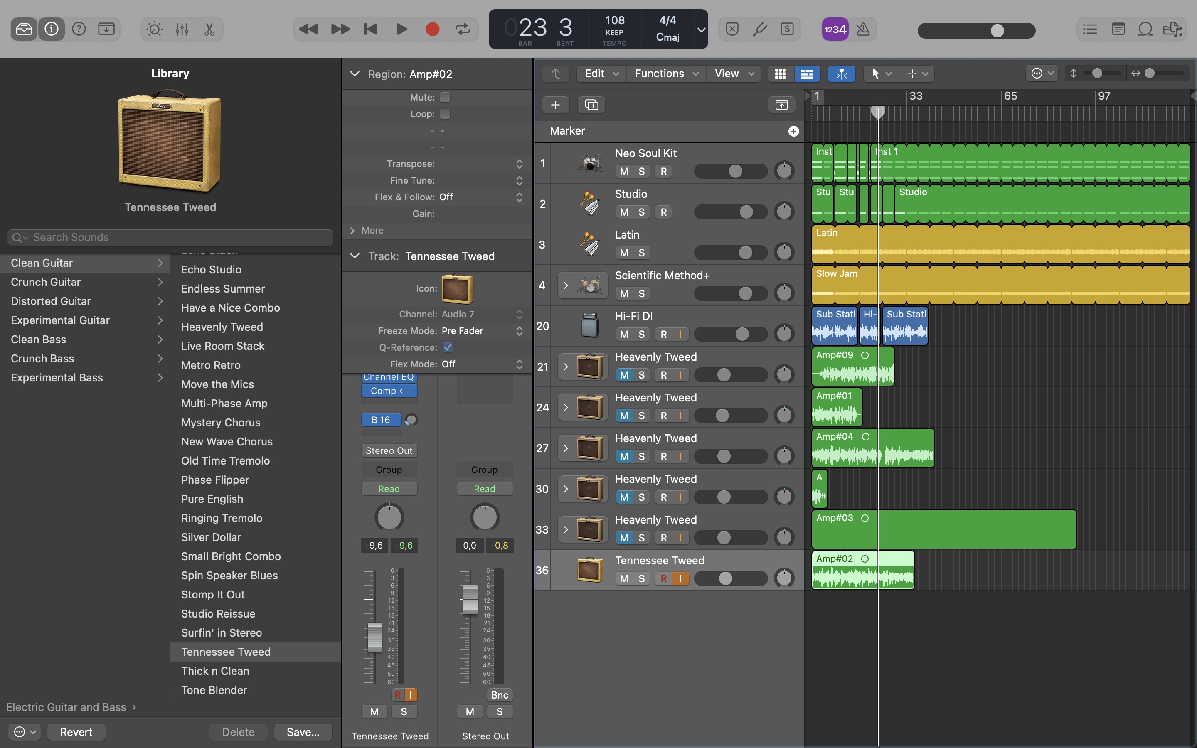
Task: Click the Search Sounds field
Action: (x=170, y=237)
